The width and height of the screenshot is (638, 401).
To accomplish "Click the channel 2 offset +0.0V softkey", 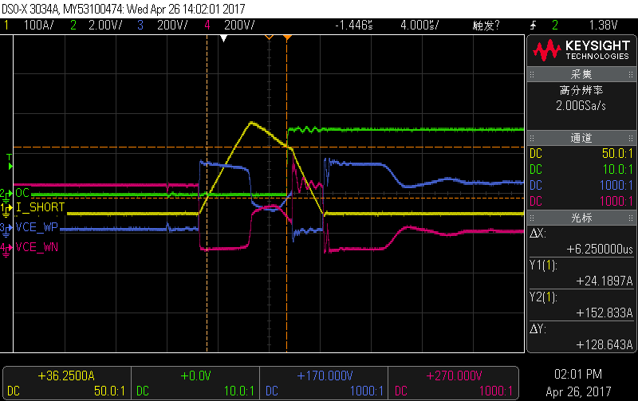I will pyautogui.click(x=195, y=383).
